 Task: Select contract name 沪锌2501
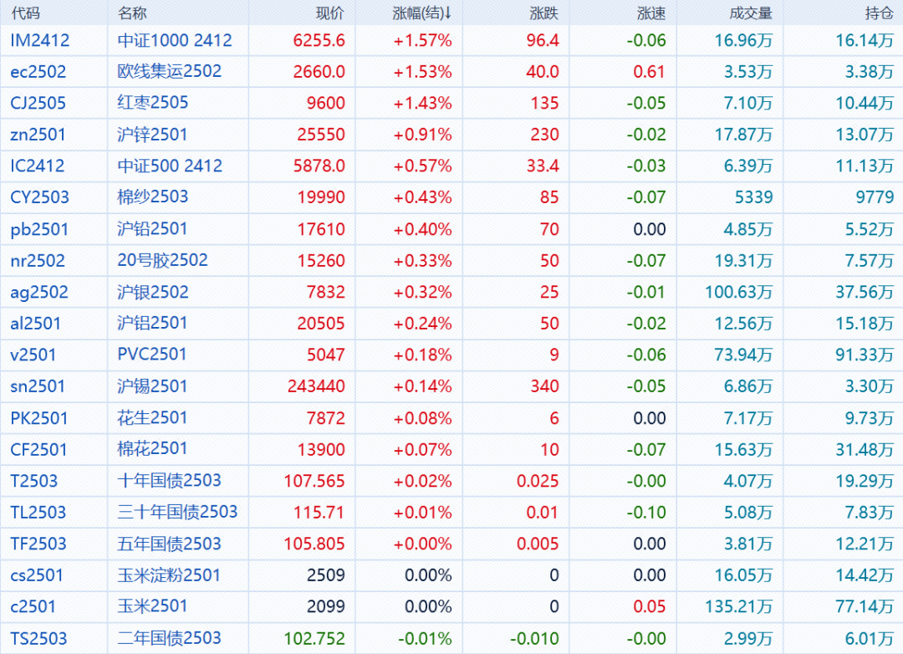(x=153, y=135)
